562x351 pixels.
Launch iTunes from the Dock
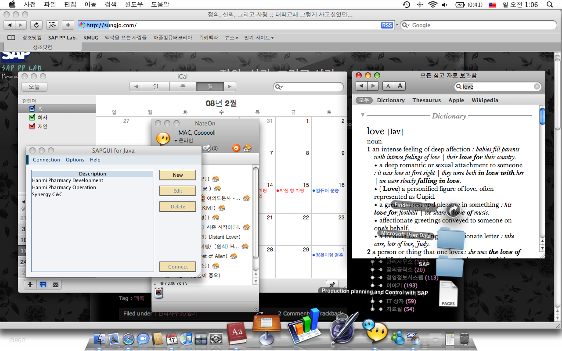[187, 339]
